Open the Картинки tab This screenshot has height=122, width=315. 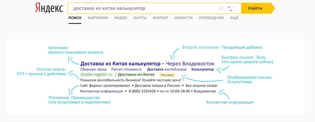click(98, 18)
